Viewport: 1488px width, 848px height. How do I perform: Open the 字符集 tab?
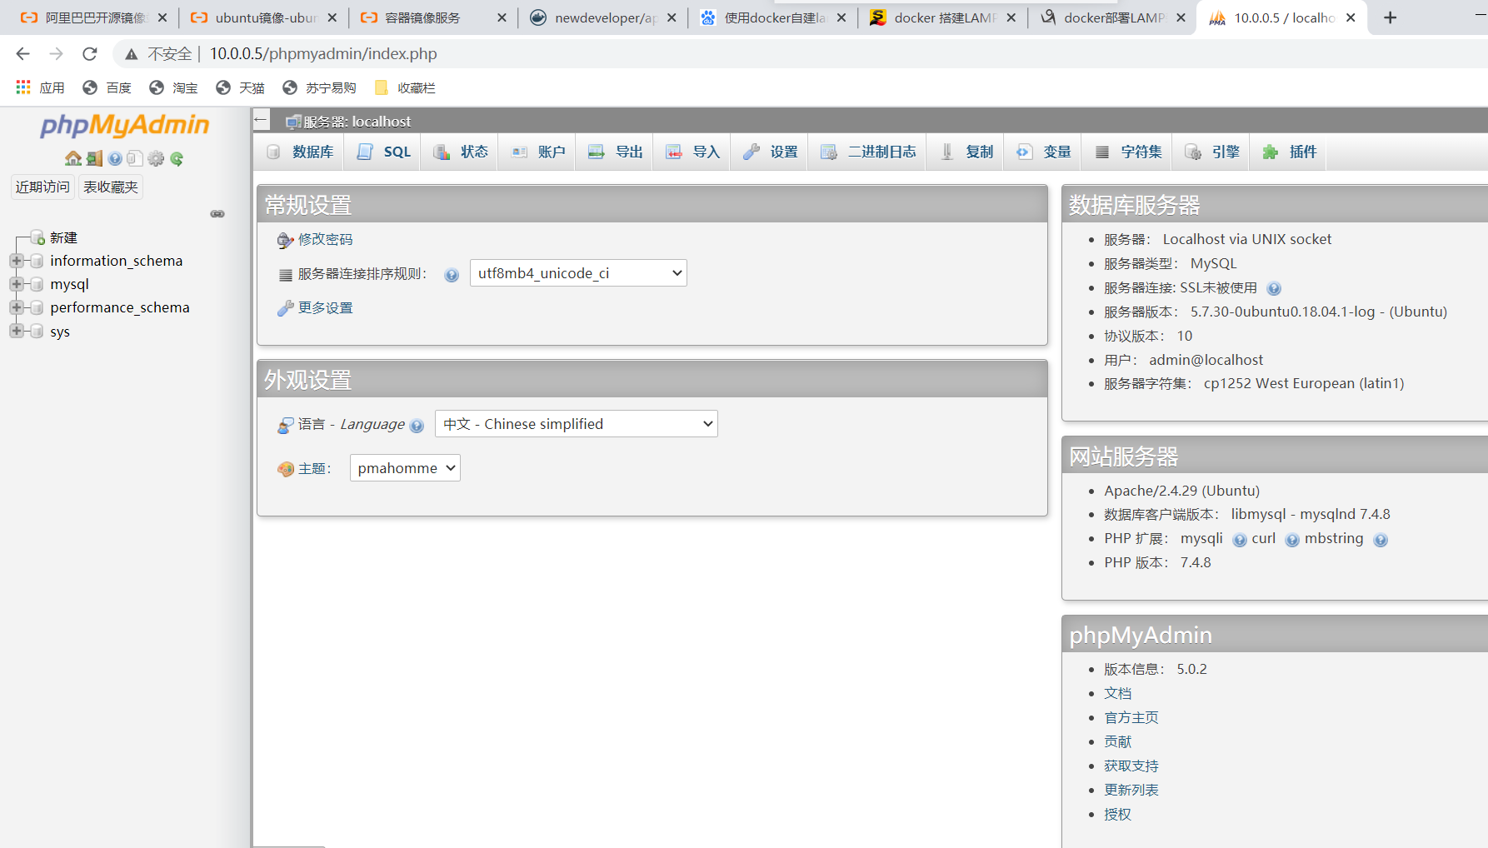point(1128,152)
